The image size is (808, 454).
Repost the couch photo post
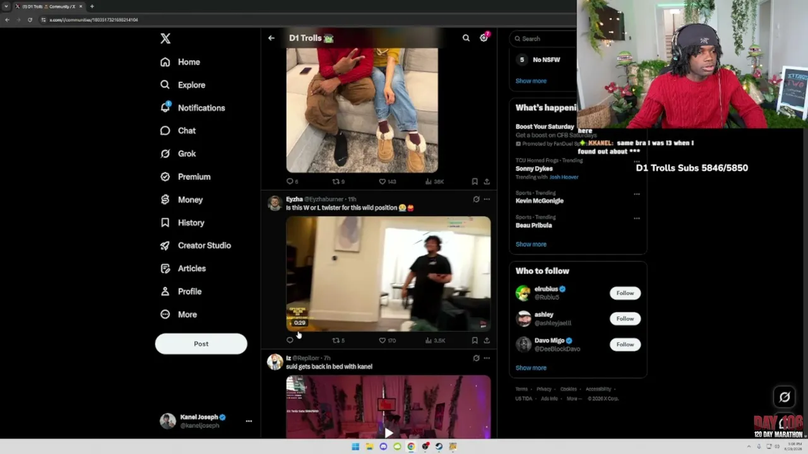338,182
